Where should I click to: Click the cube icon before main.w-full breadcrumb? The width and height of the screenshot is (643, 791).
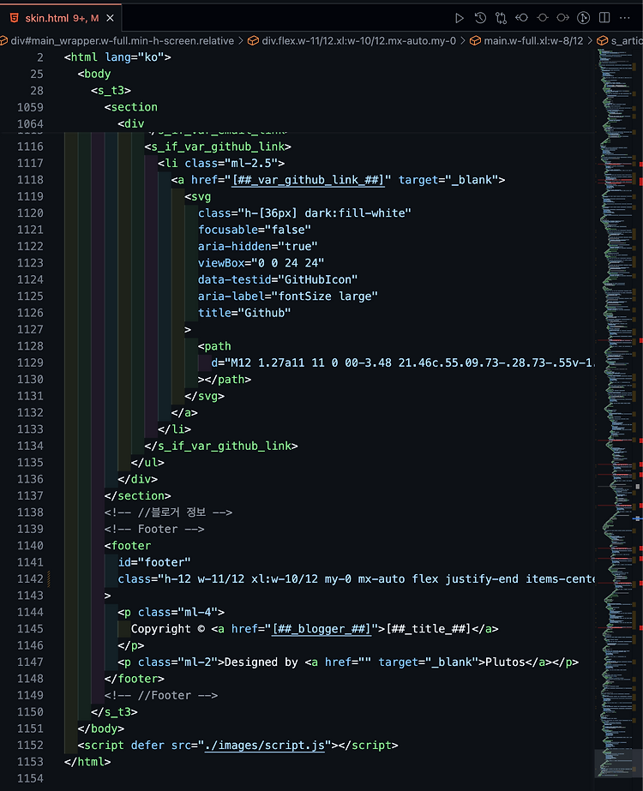(x=475, y=41)
